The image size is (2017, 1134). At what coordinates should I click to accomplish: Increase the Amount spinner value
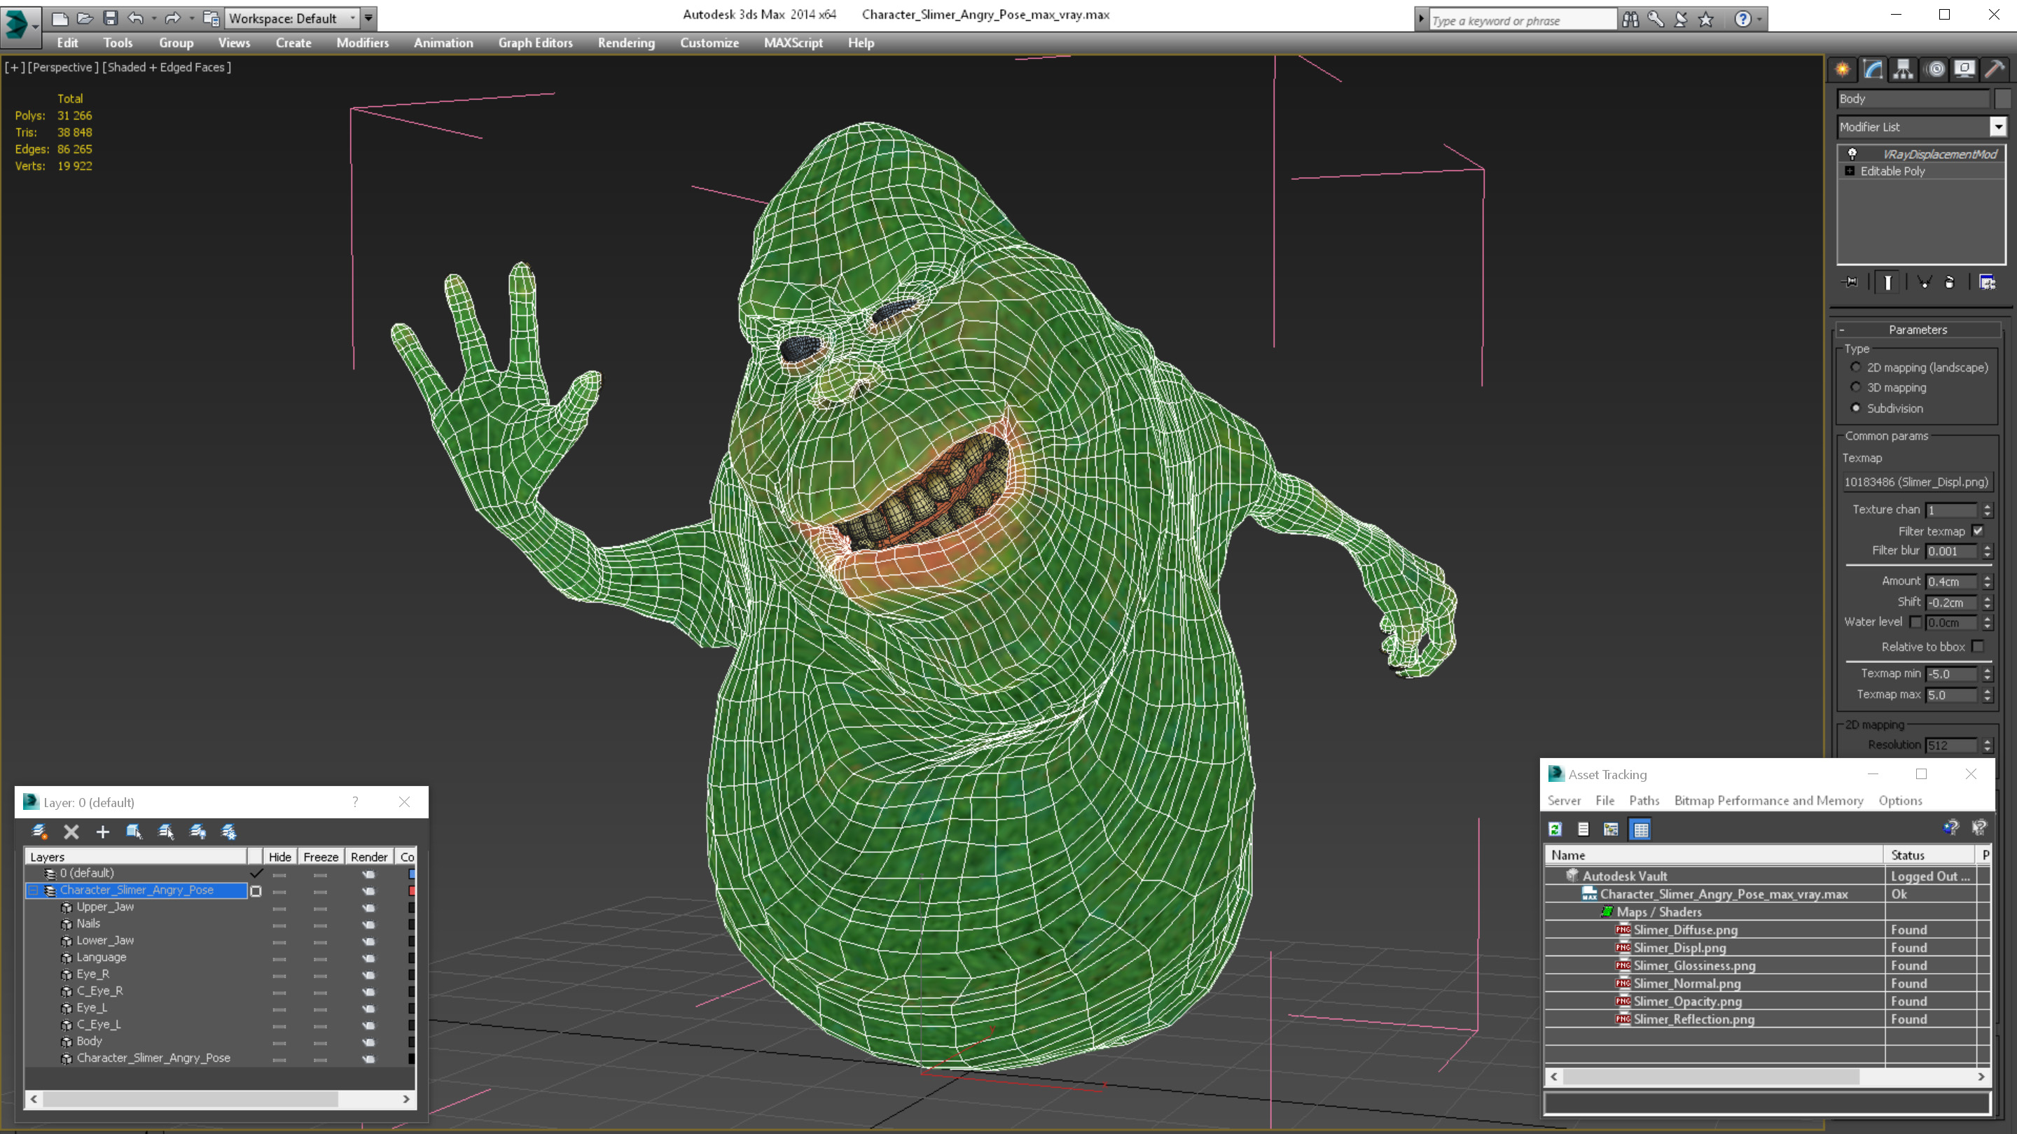coord(1988,577)
